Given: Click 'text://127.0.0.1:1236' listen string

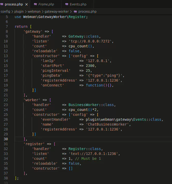Looking at the screenshot, I should (93, 154).
